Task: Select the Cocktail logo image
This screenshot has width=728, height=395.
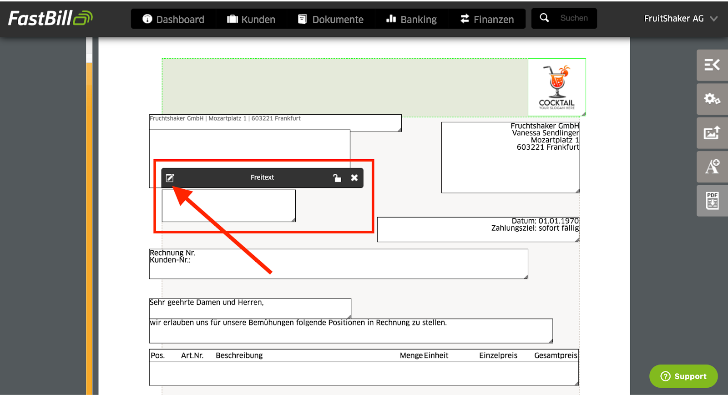Action: (x=557, y=87)
